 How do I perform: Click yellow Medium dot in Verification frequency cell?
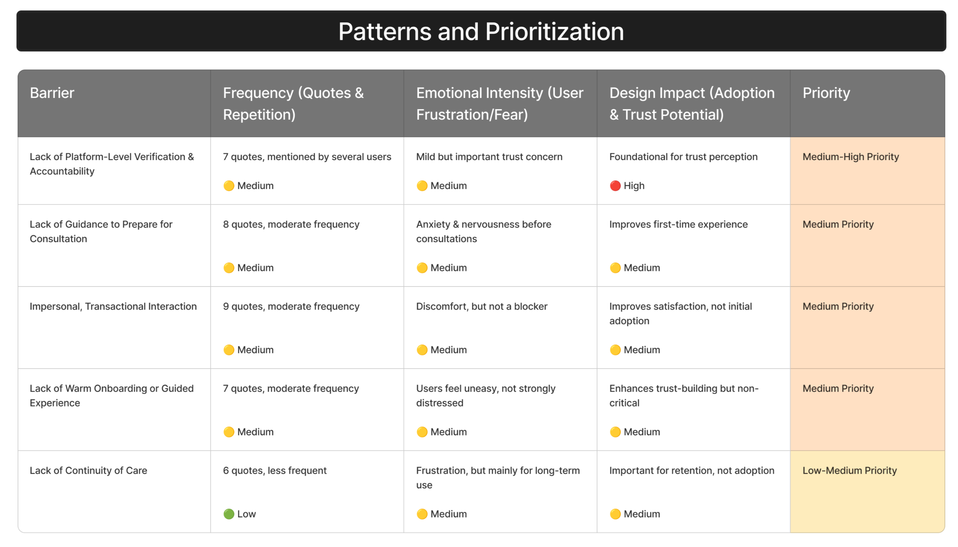228,186
